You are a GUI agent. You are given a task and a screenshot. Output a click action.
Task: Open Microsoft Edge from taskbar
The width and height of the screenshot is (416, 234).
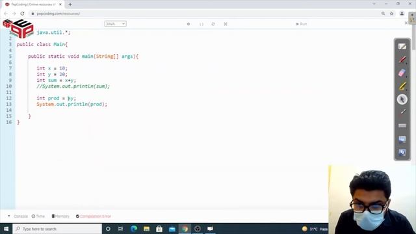(134, 228)
